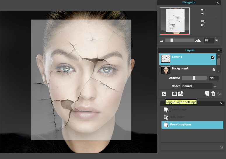The height and width of the screenshot is (159, 226).
Task: Click the Opacity value field showing 50
Action: coord(214,78)
